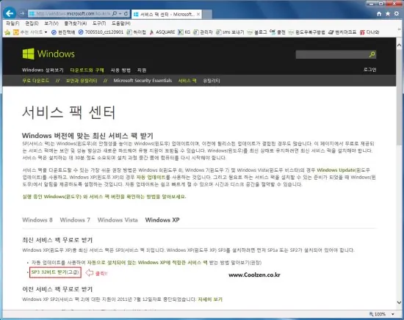
Task: Open favorites with the star icon
Action: click(x=388, y=14)
